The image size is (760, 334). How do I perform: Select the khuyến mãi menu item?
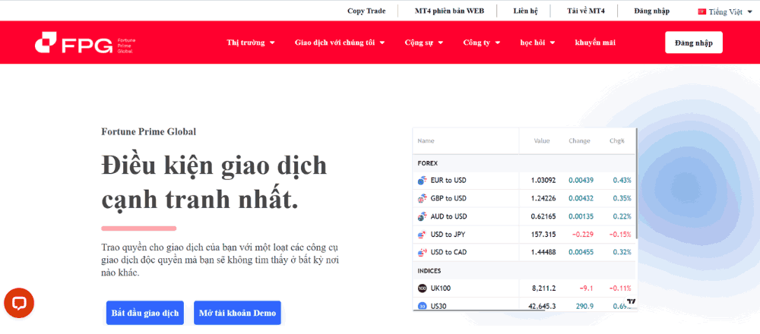[595, 43]
